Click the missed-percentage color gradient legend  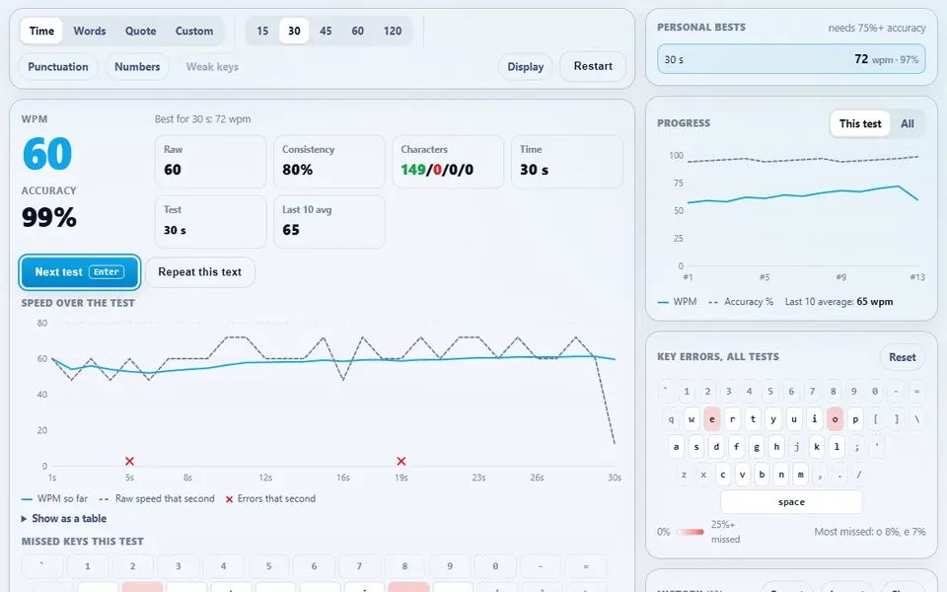(x=690, y=532)
